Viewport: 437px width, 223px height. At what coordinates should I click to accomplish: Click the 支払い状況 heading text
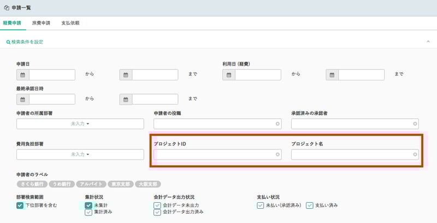(268, 197)
